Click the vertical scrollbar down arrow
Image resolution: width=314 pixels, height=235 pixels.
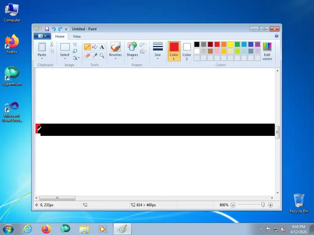(277, 193)
